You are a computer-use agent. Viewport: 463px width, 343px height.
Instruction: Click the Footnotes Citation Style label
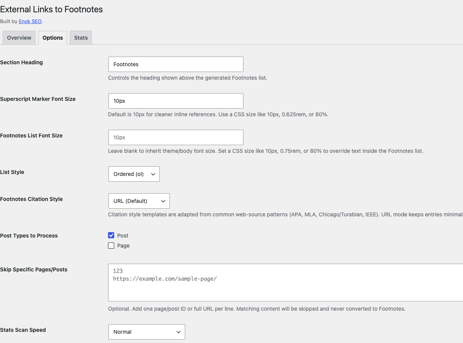(31, 199)
